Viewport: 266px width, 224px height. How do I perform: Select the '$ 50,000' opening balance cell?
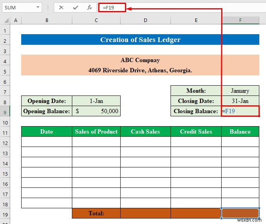click(x=96, y=111)
